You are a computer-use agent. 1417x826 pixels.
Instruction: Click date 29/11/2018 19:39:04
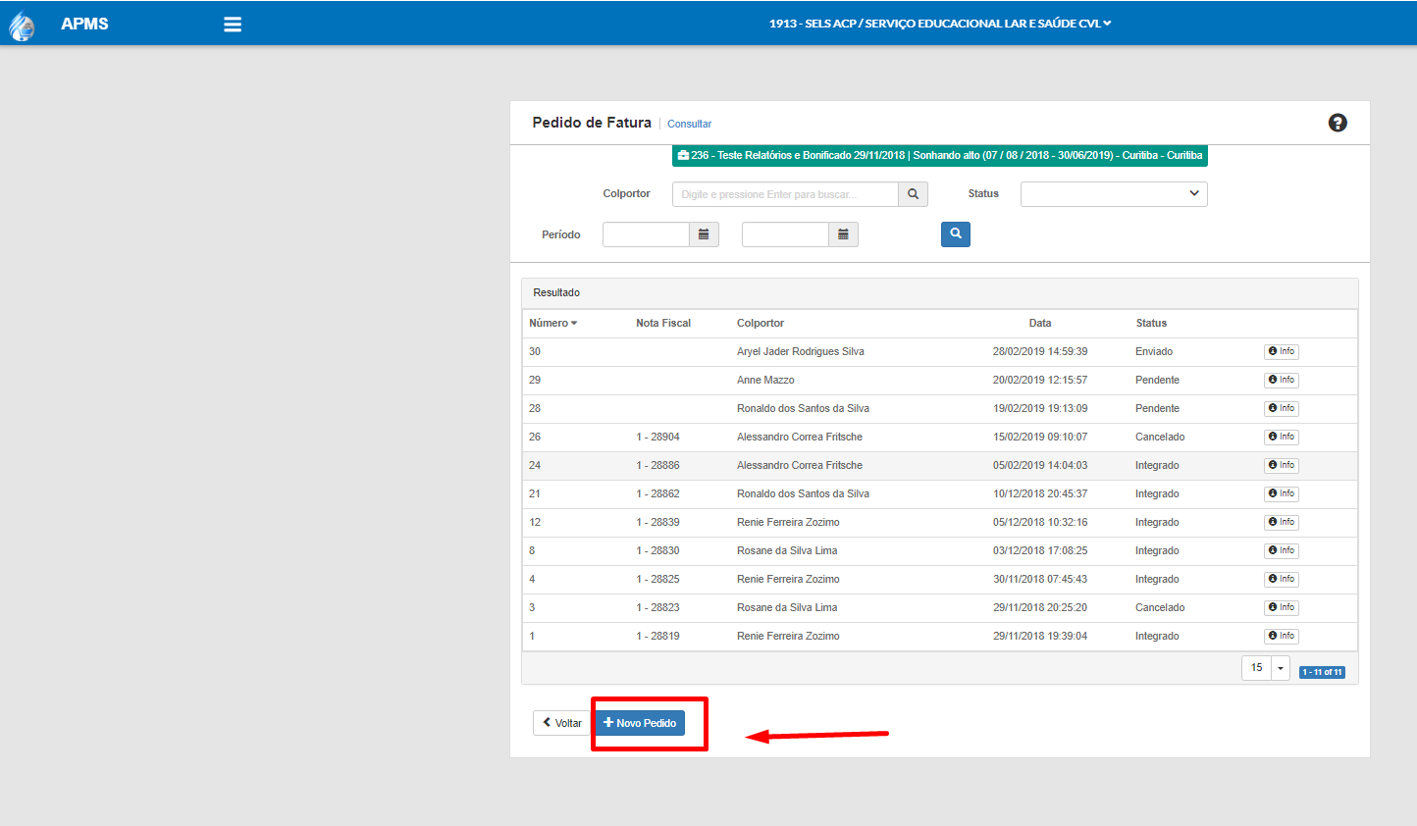tap(1040, 636)
